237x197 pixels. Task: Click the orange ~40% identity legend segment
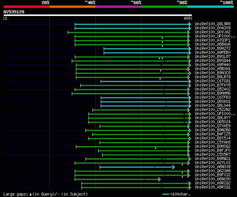(x=73, y=7)
